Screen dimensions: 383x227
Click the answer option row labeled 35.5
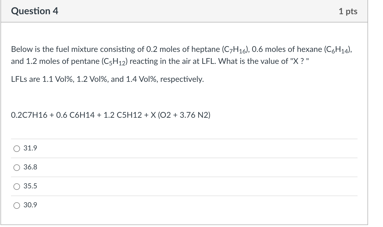(30, 186)
